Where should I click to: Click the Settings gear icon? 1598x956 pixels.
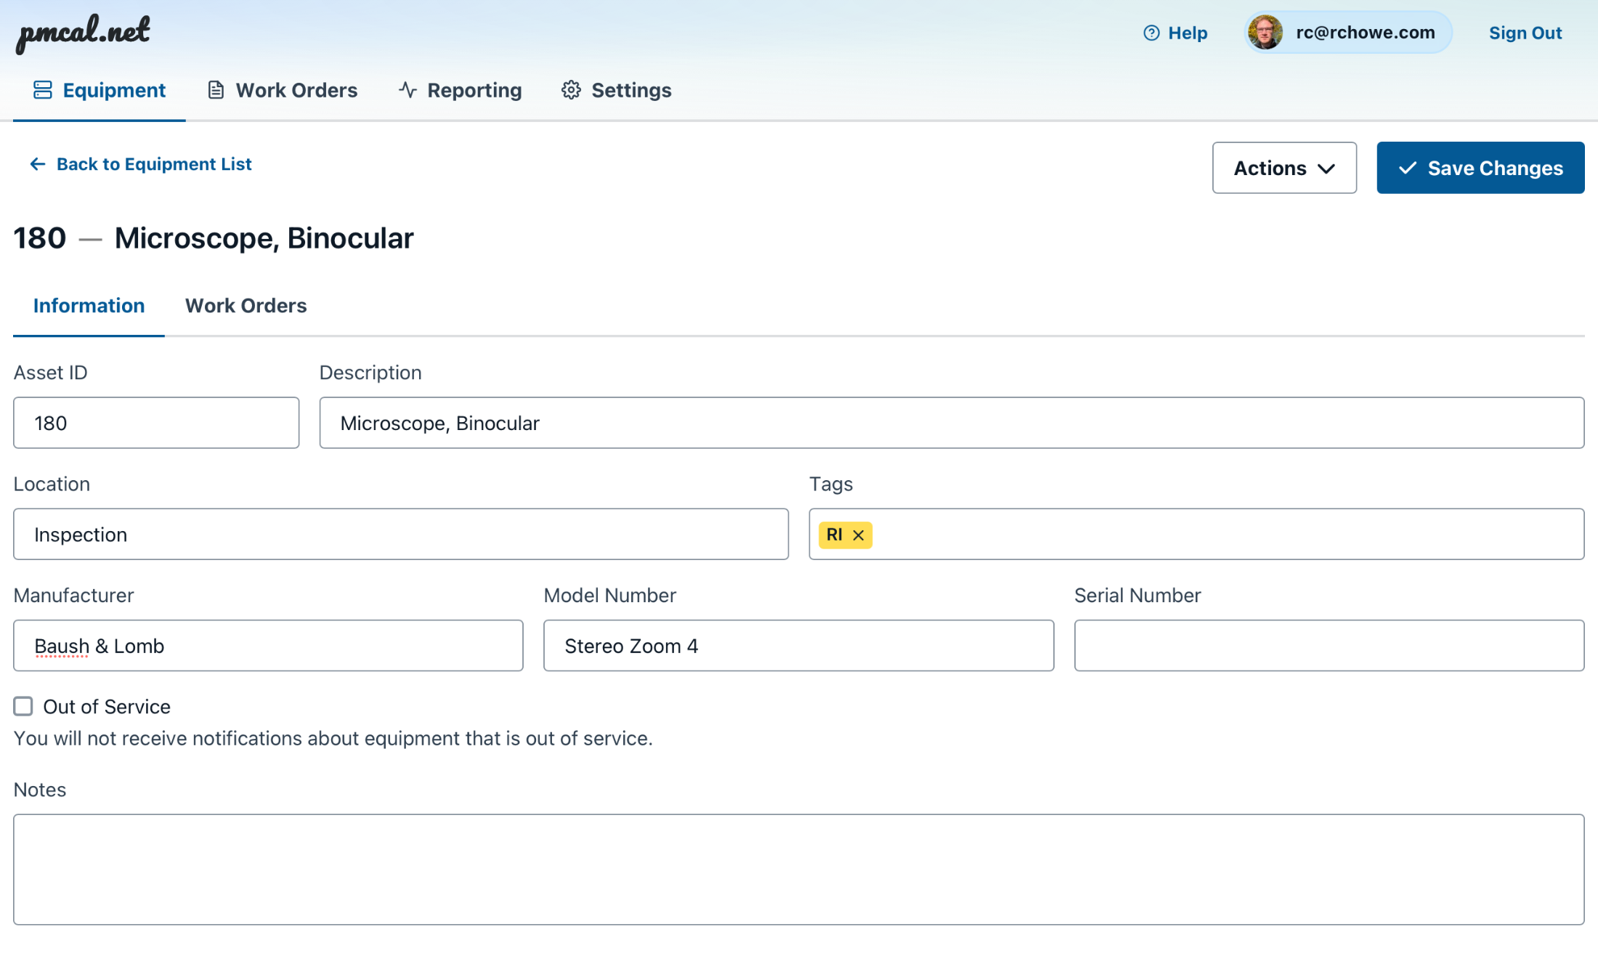tap(571, 90)
